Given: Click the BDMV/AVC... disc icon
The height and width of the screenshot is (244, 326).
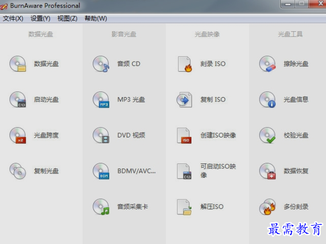Looking at the screenshot, I should tap(101, 171).
